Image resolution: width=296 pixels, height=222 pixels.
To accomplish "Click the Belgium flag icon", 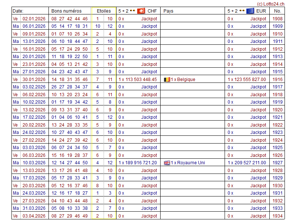I will coord(167,79).
